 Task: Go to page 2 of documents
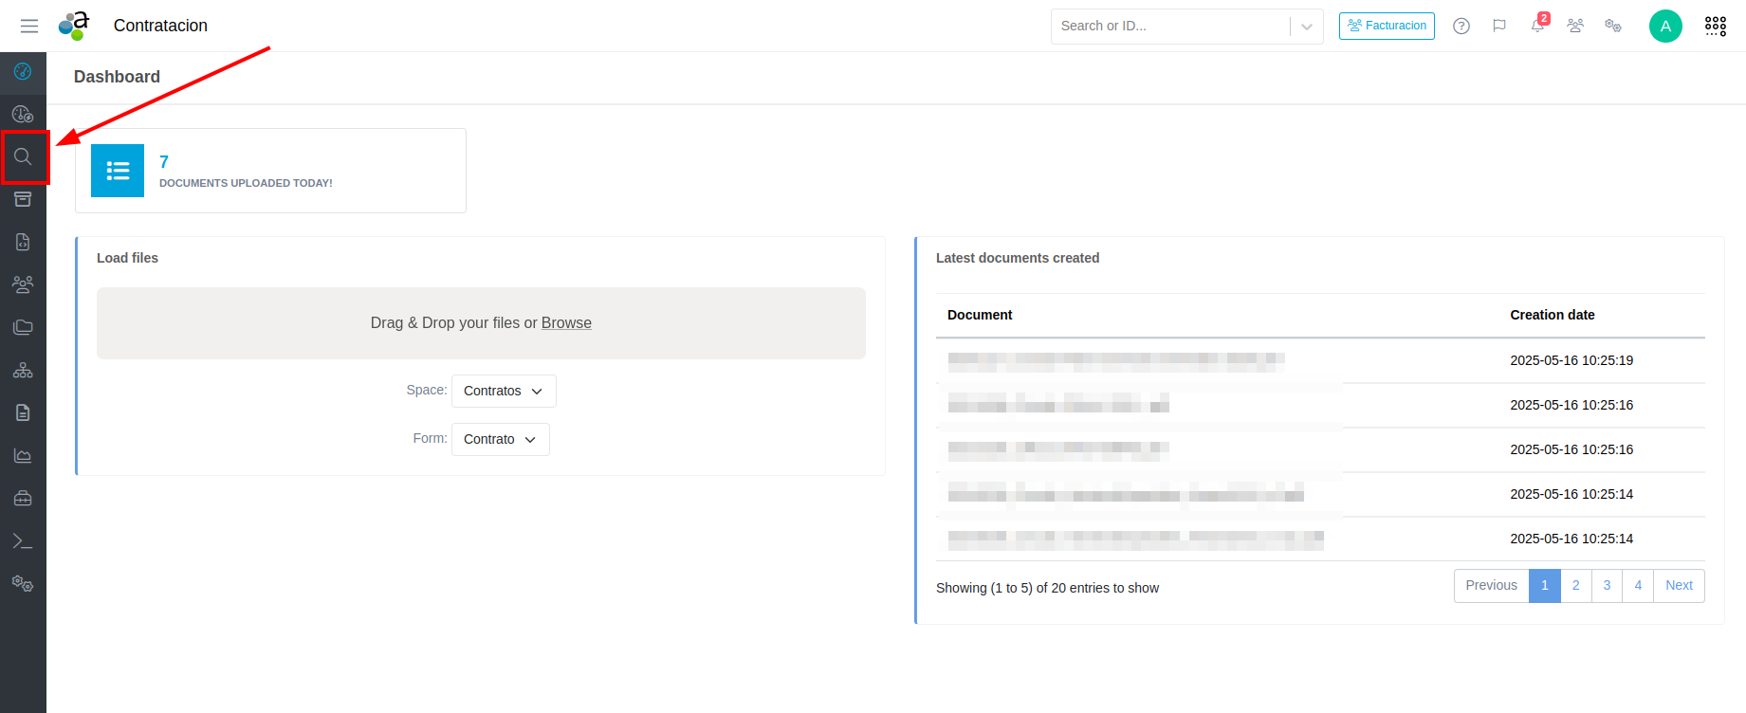pyautogui.click(x=1575, y=585)
